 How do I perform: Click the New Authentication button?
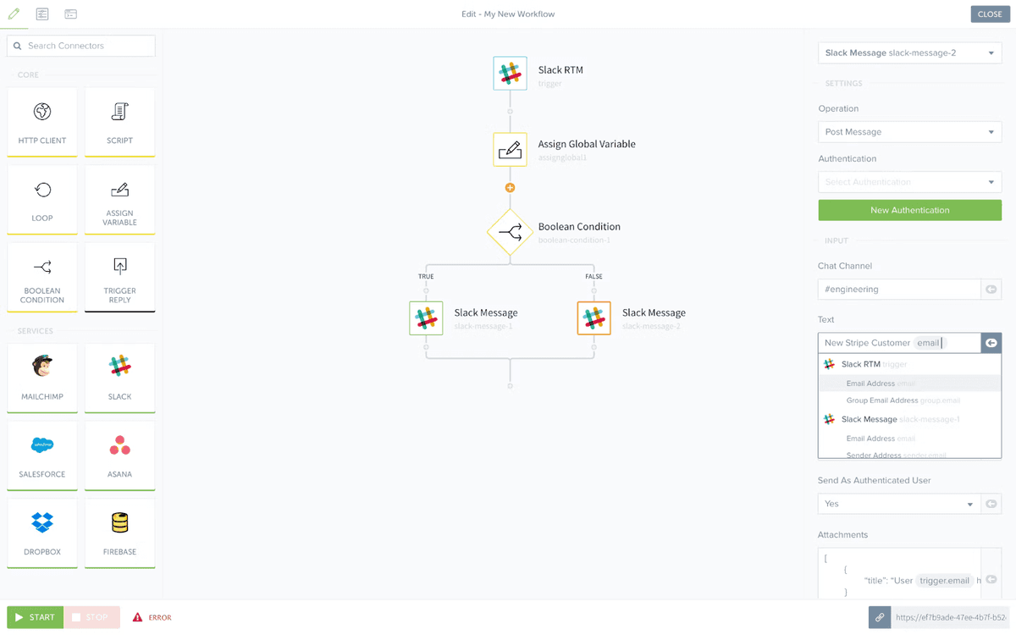click(x=909, y=210)
